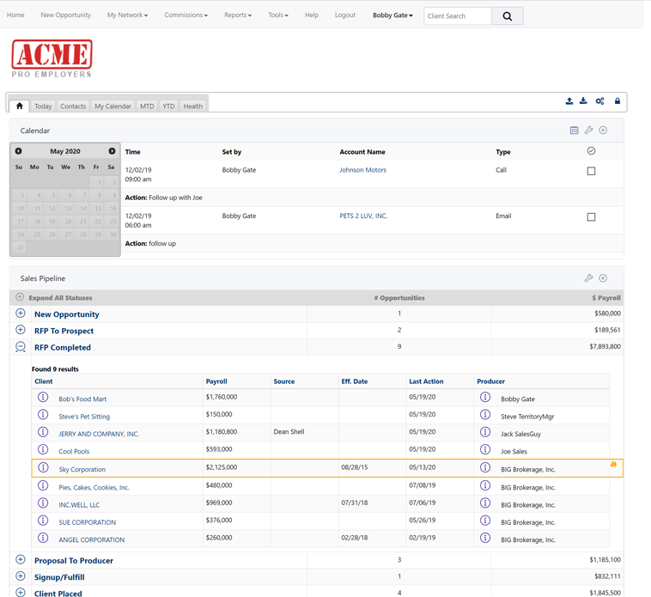Open the Bobby Gate user dropdown

click(392, 15)
